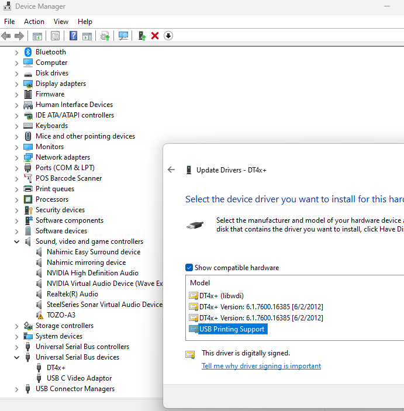
Task: Click the Back arrow toolbar icon
Action: pyautogui.click(x=6, y=36)
